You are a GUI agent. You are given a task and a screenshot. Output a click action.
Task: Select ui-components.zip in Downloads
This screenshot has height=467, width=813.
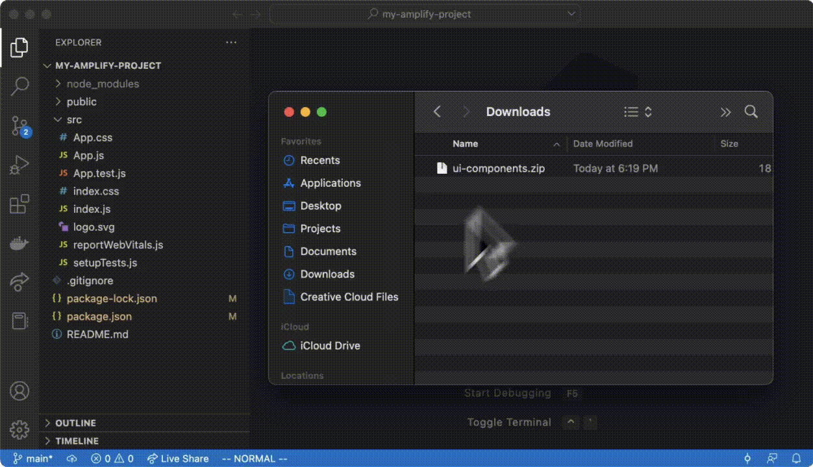pos(498,168)
